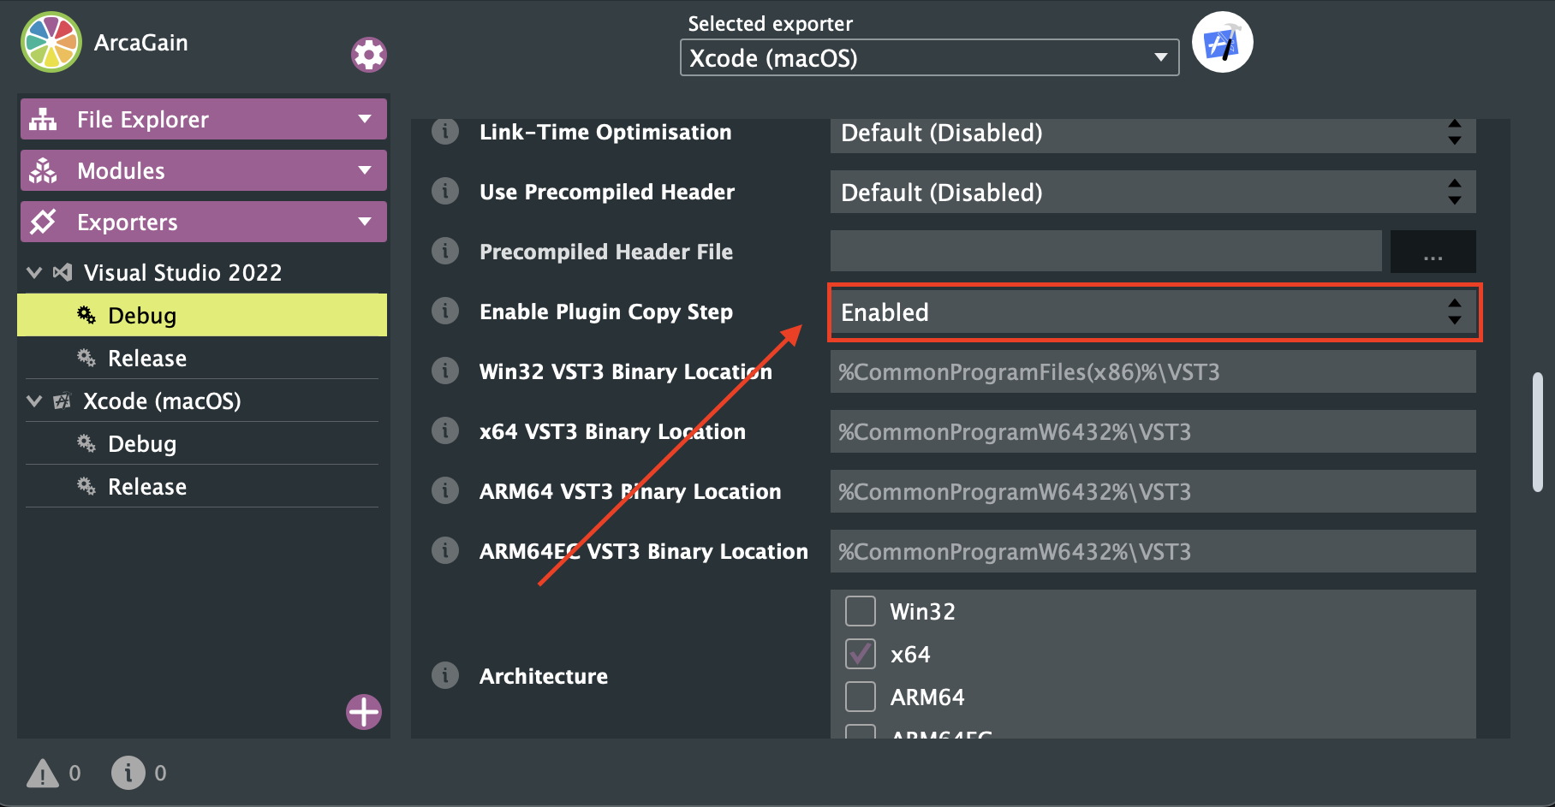Screen dimensions: 1555x807
Task: Show messages via bottom info icon
Action: pyautogui.click(x=128, y=773)
